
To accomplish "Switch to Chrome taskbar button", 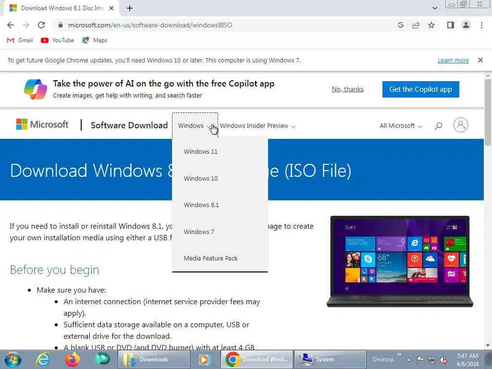I will (257, 359).
